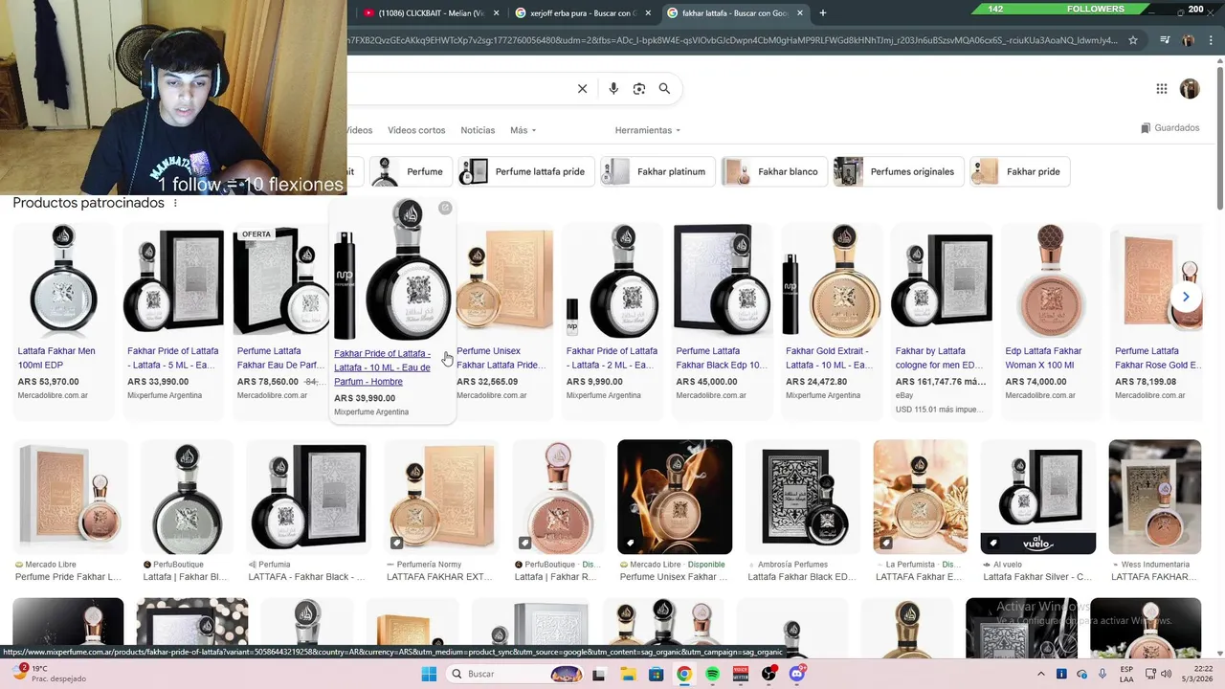Close the xerjoff erba pura tab
Screen dimensions: 1225x689
pyautogui.click(x=648, y=13)
